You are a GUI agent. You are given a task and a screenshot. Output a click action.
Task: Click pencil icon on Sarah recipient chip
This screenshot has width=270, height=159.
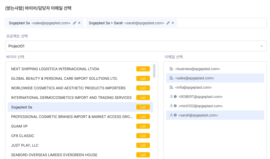pos(168,23)
